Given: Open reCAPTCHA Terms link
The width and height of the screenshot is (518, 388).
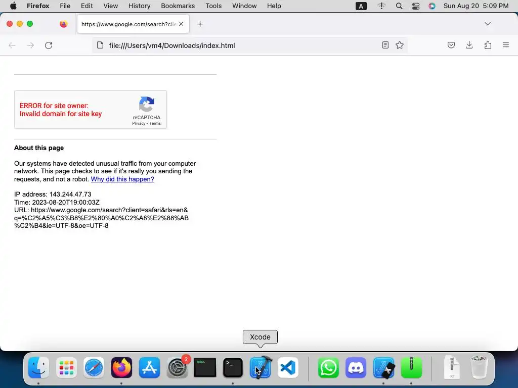Looking at the screenshot, I should click(x=155, y=123).
